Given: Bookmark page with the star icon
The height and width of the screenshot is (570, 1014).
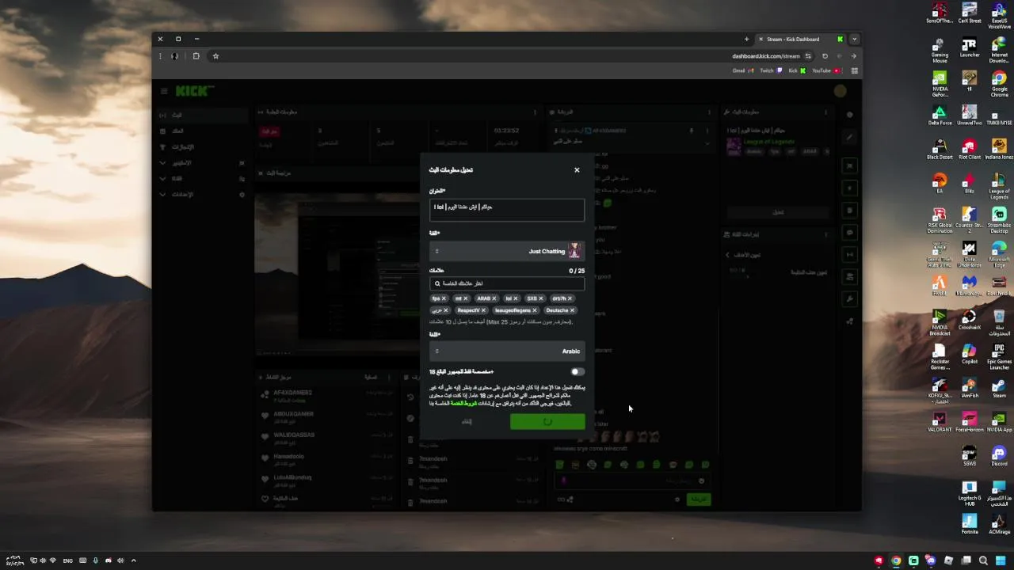Looking at the screenshot, I should point(215,56).
